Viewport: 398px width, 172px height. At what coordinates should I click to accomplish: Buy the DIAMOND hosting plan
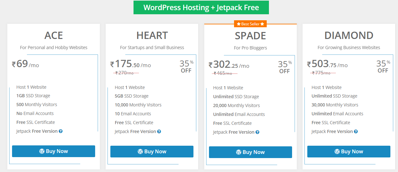(349, 151)
